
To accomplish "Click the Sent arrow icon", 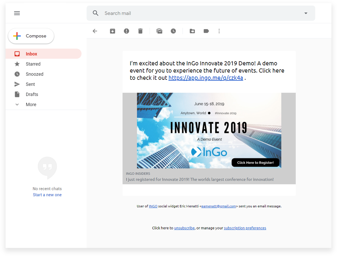I will [17, 84].
